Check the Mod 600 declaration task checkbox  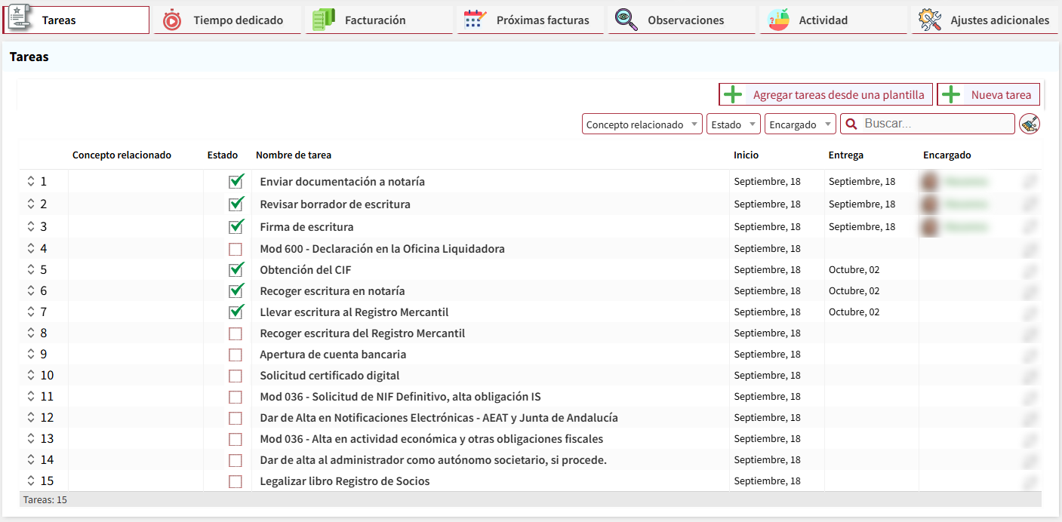235,249
